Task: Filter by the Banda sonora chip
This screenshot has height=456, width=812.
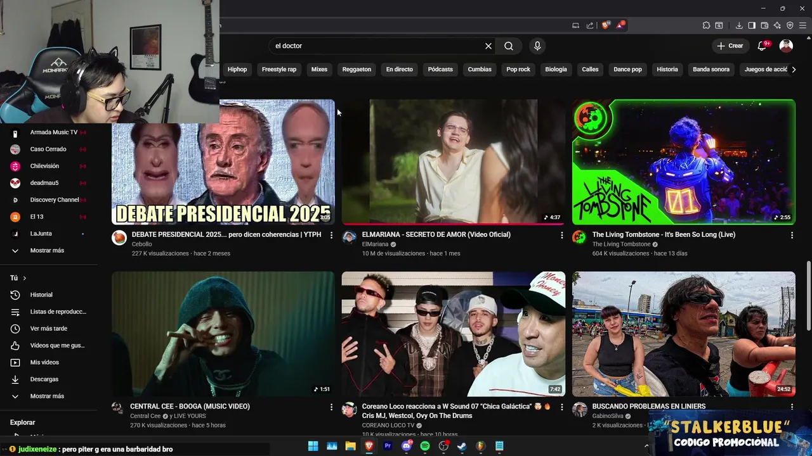Action: (711, 70)
